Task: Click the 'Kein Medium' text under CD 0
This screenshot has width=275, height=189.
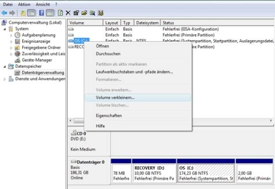Action: click(x=83, y=149)
